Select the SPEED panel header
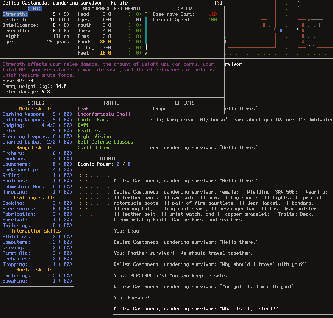The height and width of the screenshot is (318, 333). coord(185,8)
